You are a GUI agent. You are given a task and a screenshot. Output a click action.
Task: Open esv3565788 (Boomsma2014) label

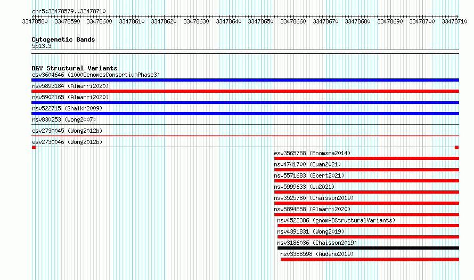[312, 153]
